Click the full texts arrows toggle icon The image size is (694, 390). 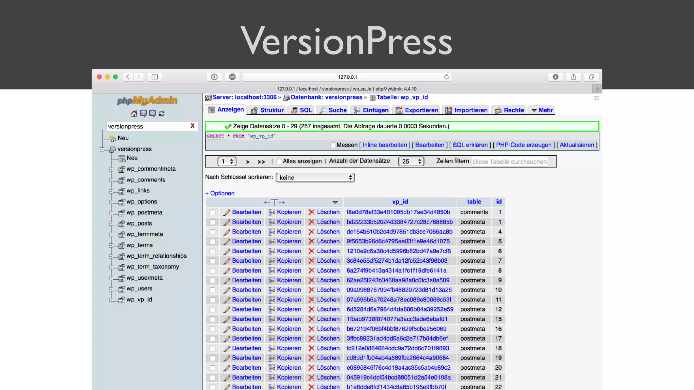tap(274, 202)
